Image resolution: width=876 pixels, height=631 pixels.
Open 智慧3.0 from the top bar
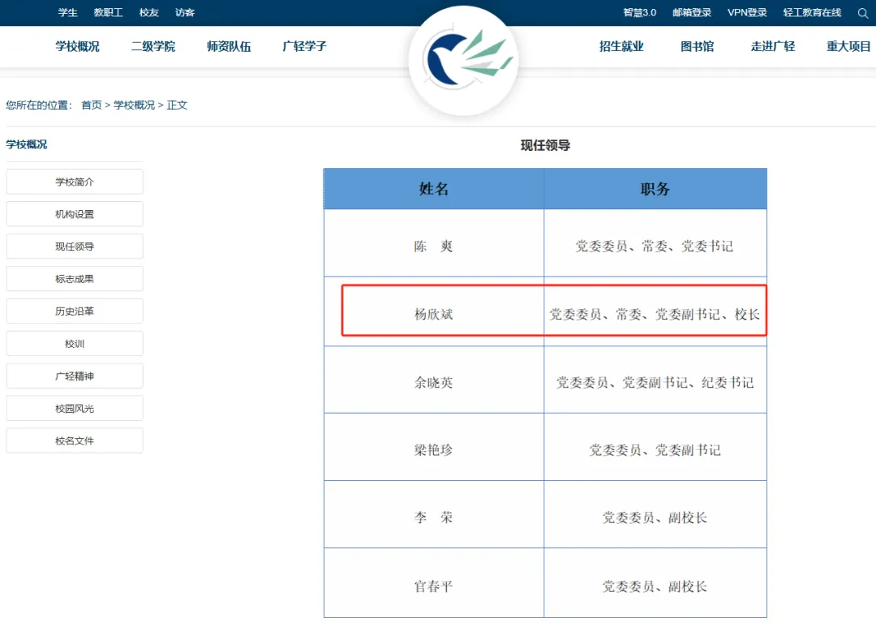click(640, 13)
